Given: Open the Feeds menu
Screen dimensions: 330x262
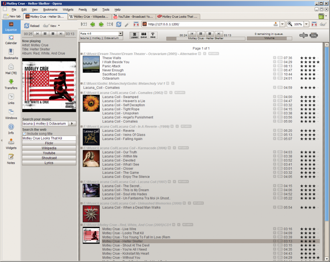Looking at the screenshot, I should click(83, 10).
